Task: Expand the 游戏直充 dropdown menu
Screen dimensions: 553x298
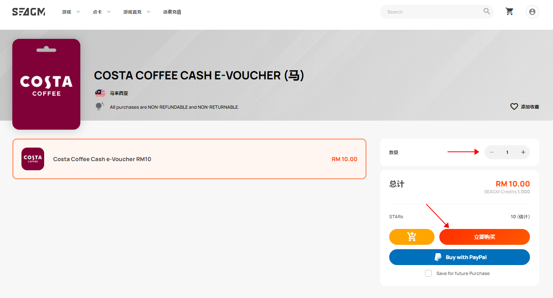Action: tap(137, 12)
